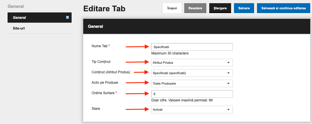Click the Resetare button
This screenshot has height=124, width=312.
(x=195, y=8)
